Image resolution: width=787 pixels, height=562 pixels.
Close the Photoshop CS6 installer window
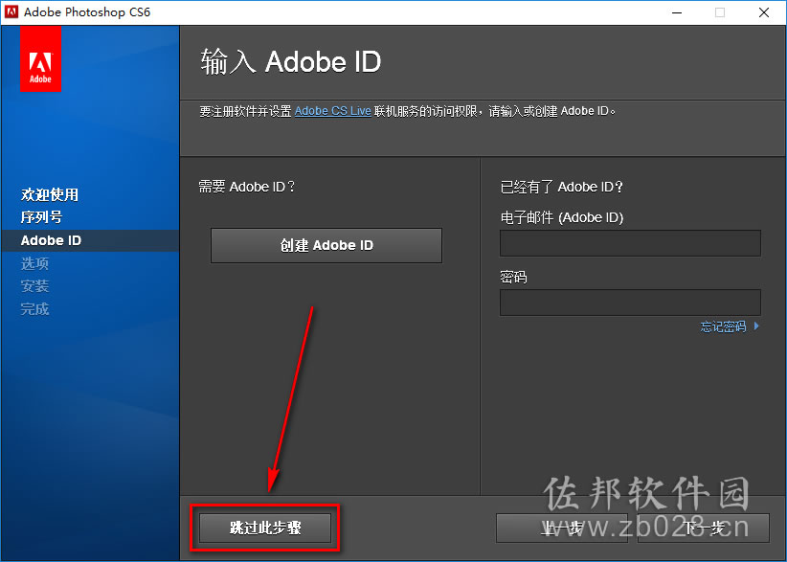tap(764, 12)
